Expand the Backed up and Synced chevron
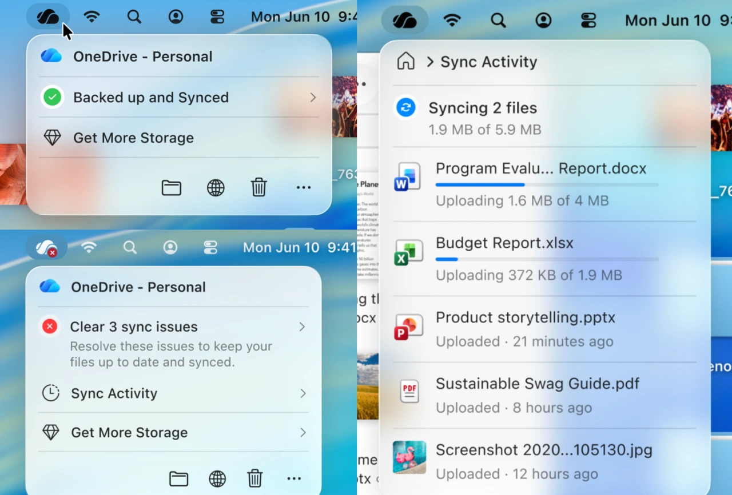 click(x=312, y=97)
